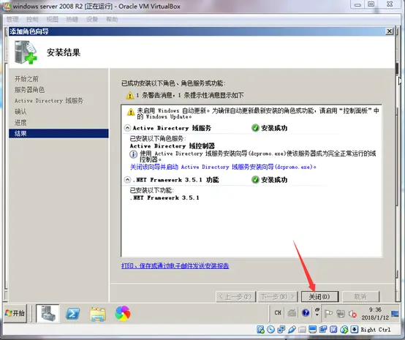Launch dcpromo.exe via 关闭该向导并启动 link

223,167
